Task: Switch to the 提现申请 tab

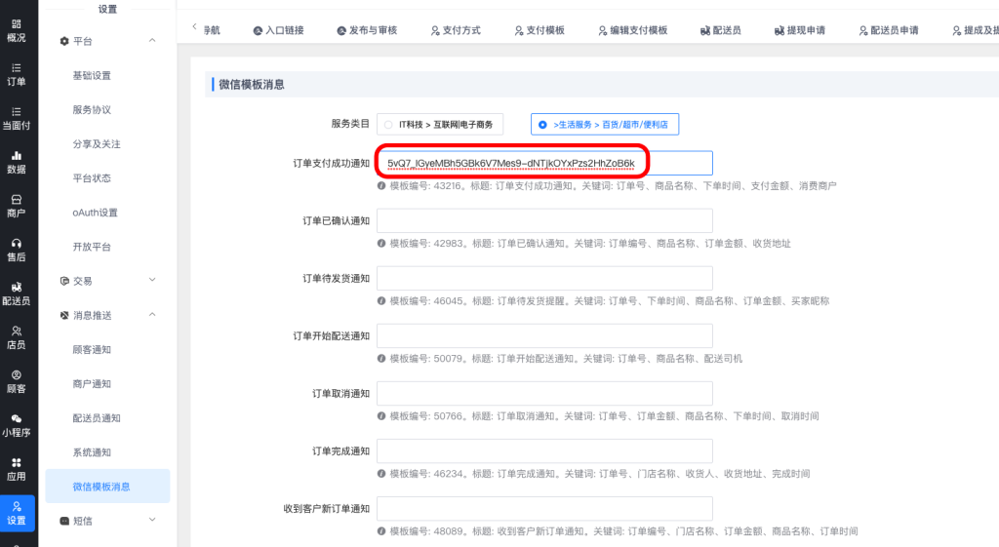Action: coord(799,30)
